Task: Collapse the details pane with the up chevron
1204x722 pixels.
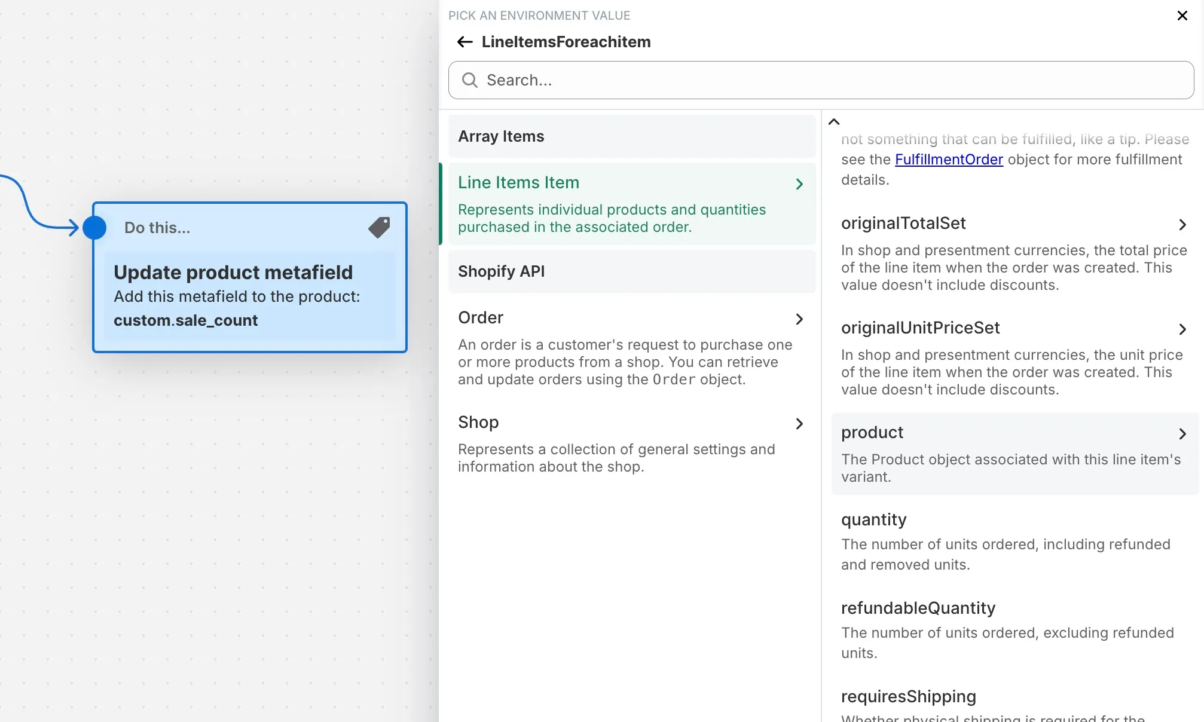Action: pyautogui.click(x=834, y=121)
